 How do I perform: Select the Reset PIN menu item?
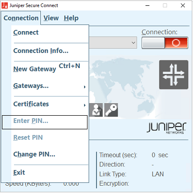(x=50, y=138)
